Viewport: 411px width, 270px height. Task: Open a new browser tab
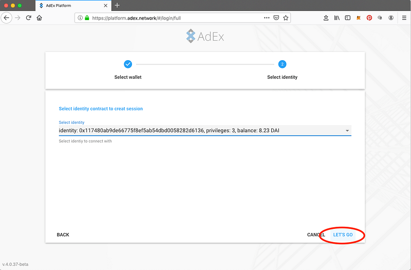[x=117, y=5]
